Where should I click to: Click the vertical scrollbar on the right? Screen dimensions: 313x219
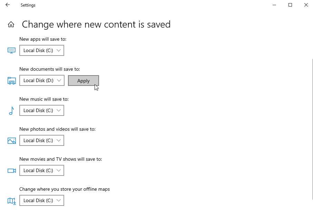tap(312, 131)
